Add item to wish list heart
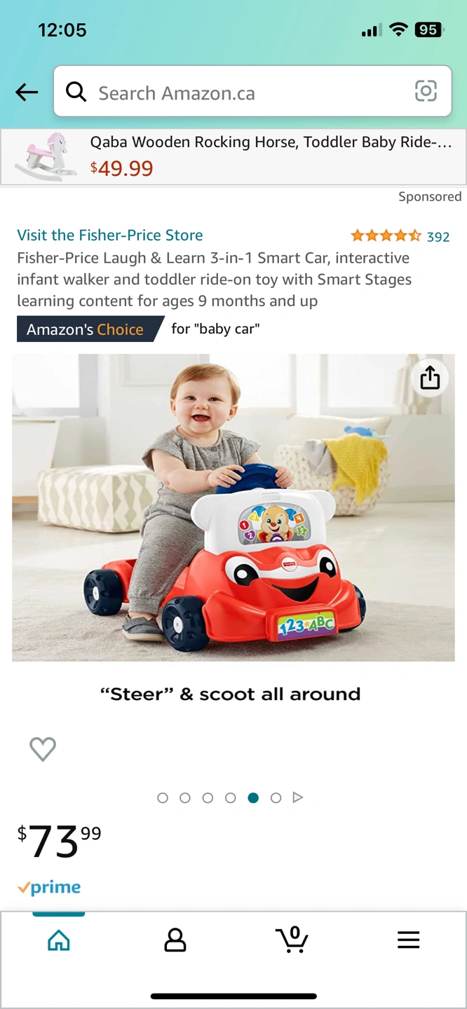 coord(43,749)
